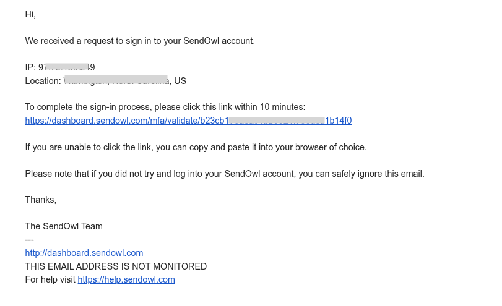Viewport: 502px width, 306px height.
Task: Click the "Location:" label
Action: (43, 81)
